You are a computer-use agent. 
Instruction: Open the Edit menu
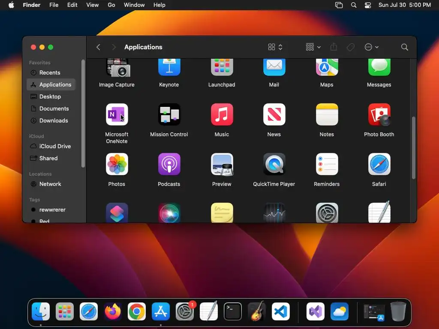(72, 5)
